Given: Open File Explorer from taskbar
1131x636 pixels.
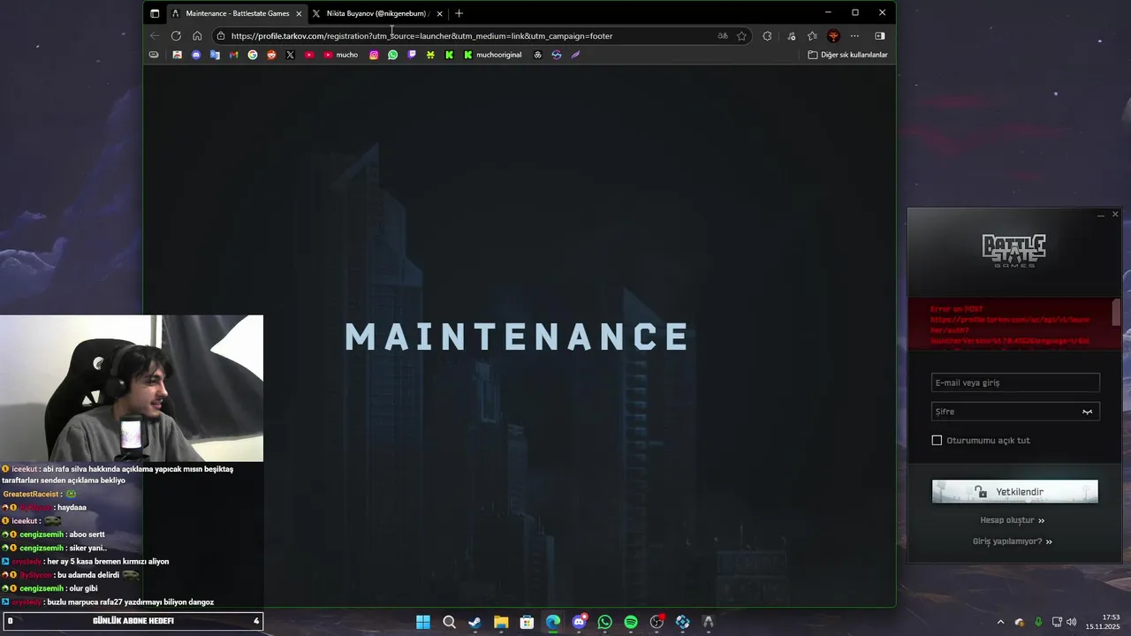Looking at the screenshot, I should [501, 622].
